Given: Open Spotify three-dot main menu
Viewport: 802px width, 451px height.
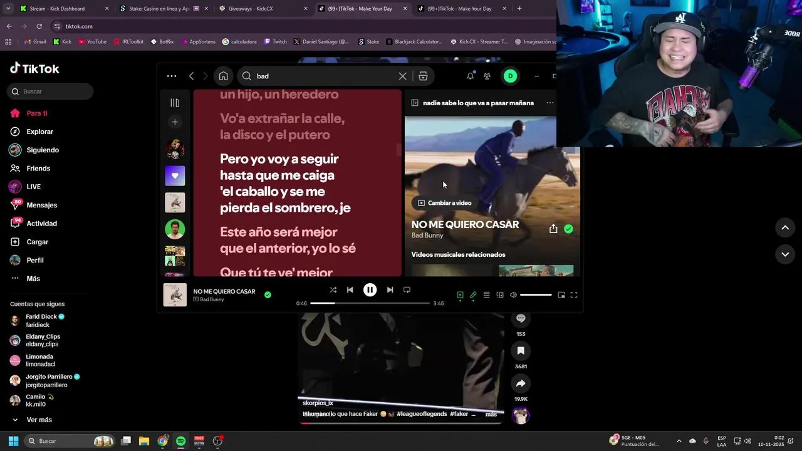Looking at the screenshot, I should tap(172, 76).
